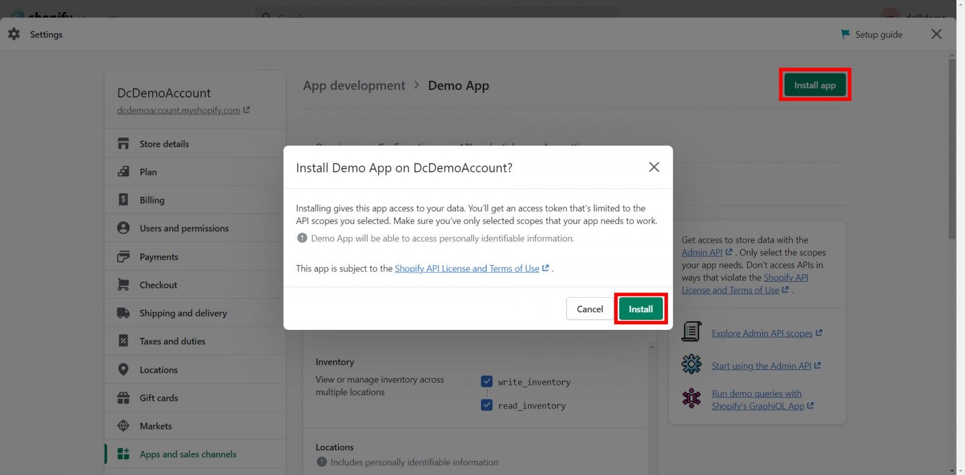965x475 pixels.
Task: Open Shopify API License link in dialog
Action: tap(467, 268)
